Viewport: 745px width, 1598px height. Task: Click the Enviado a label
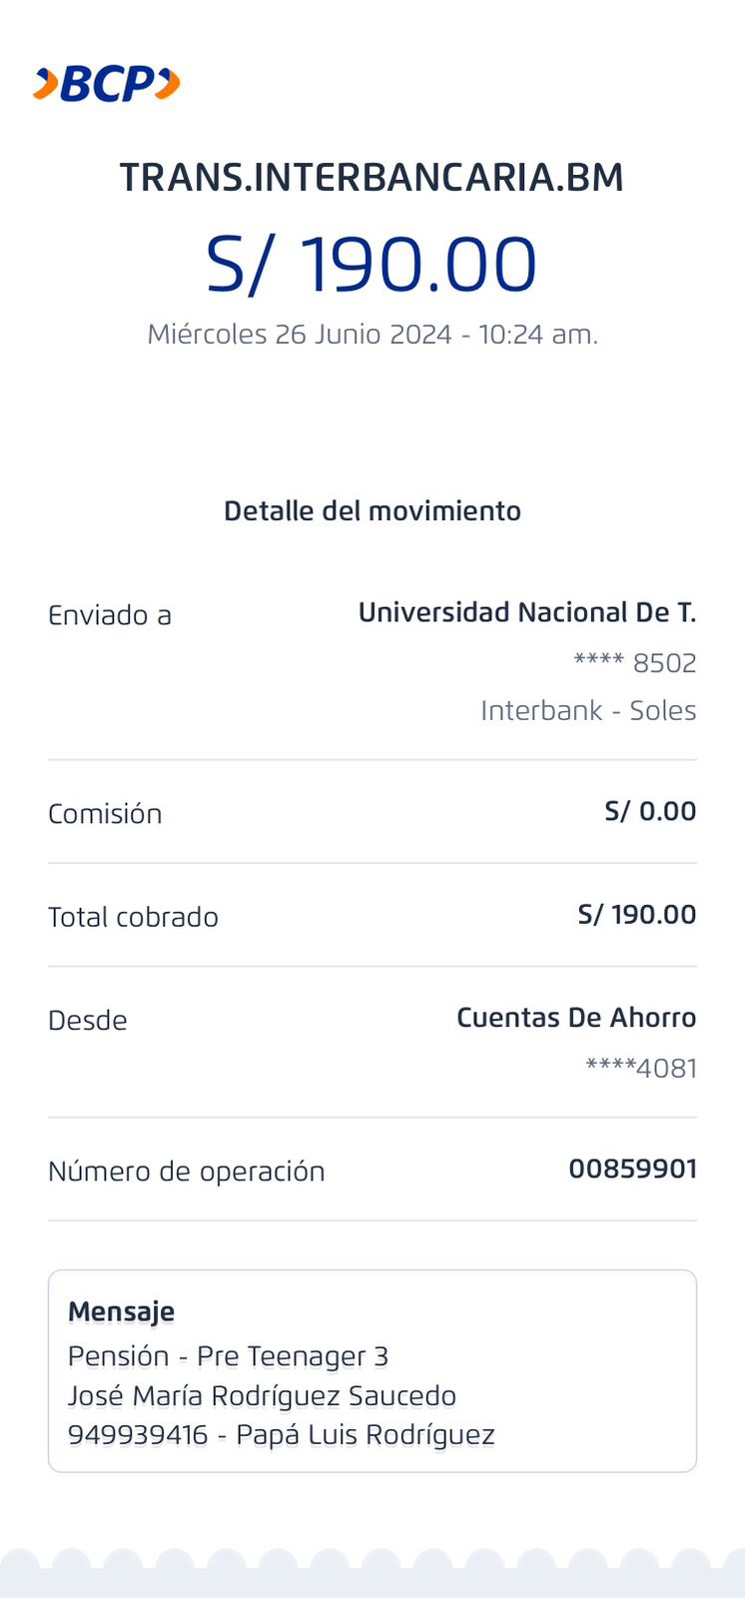point(110,615)
